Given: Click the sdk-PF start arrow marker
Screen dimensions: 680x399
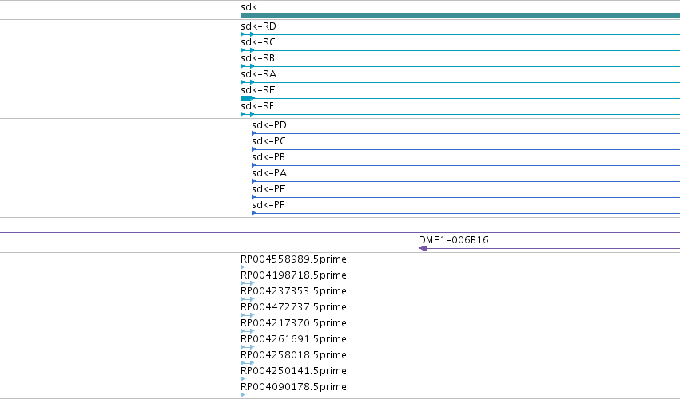Looking at the screenshot, I should [x=253, y=213].
